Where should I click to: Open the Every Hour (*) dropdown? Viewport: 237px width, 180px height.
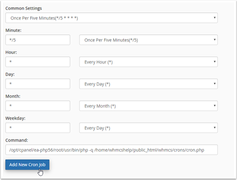click(148, 62)
